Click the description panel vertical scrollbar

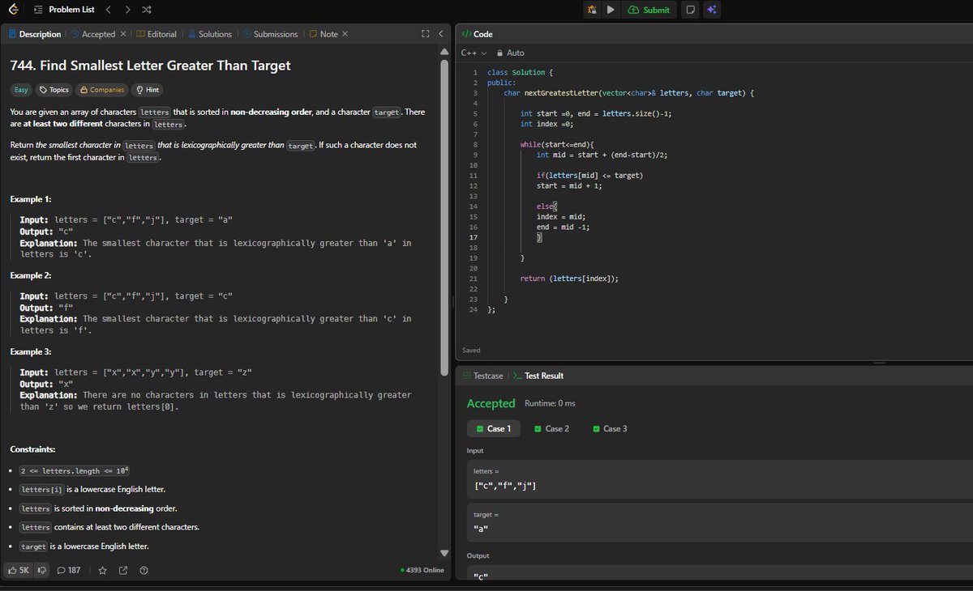click(x=444, y=219)
